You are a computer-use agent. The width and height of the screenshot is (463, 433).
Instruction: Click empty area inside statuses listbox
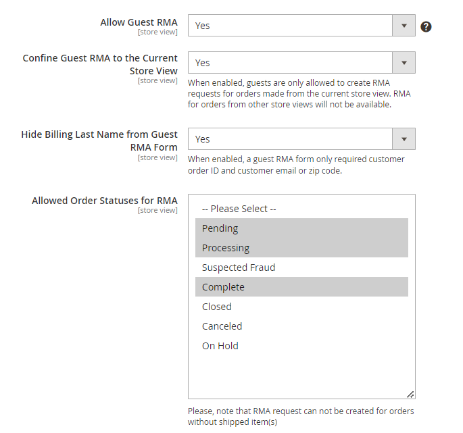pyautogui.click(x=301, y=375)
